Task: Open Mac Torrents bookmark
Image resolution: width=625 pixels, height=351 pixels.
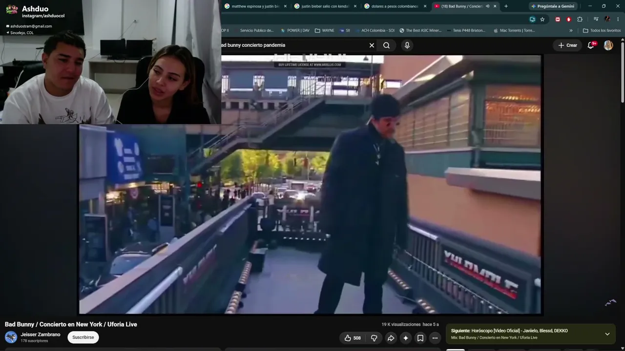Action: pos(514,30)
